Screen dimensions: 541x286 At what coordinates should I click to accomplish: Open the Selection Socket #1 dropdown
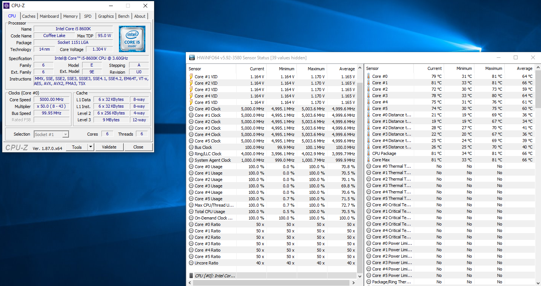pos(65,134)
